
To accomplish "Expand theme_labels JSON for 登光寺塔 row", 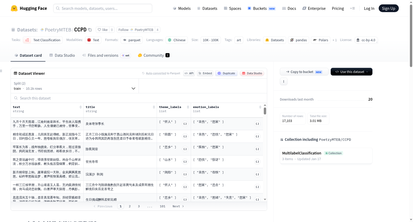I will [185, 162].
